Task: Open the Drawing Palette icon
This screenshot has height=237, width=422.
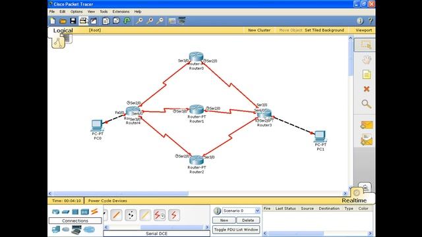Action: 172,21
